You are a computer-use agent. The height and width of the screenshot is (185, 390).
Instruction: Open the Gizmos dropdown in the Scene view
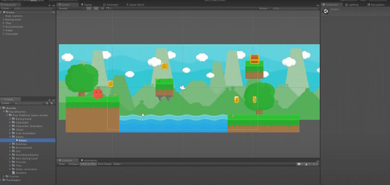(x=264, y=9)
